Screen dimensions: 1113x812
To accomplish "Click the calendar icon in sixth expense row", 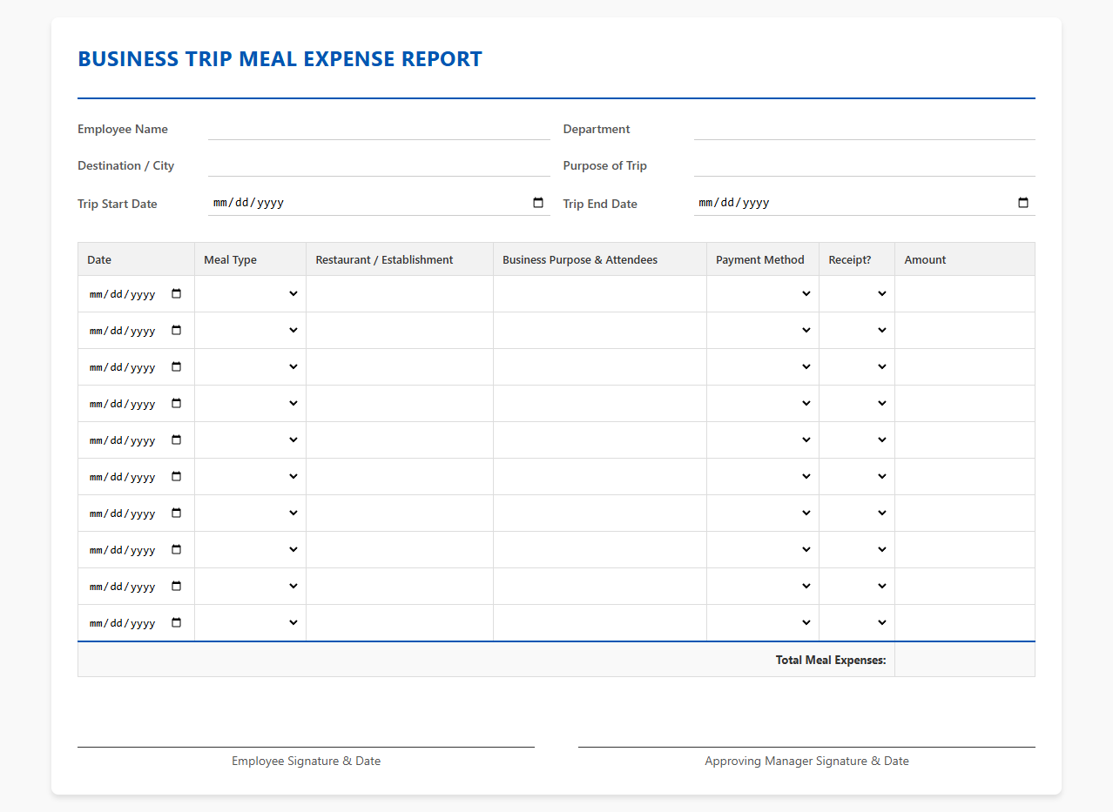I will (177, 477).
